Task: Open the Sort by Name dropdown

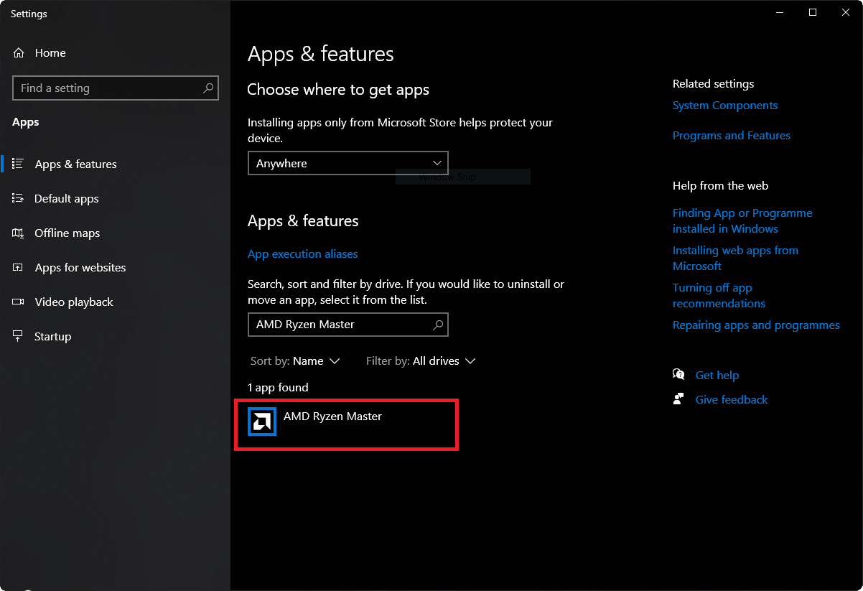Action: (295, 361)
